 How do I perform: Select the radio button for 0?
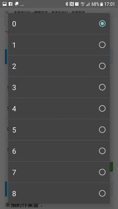click(102, 24)
